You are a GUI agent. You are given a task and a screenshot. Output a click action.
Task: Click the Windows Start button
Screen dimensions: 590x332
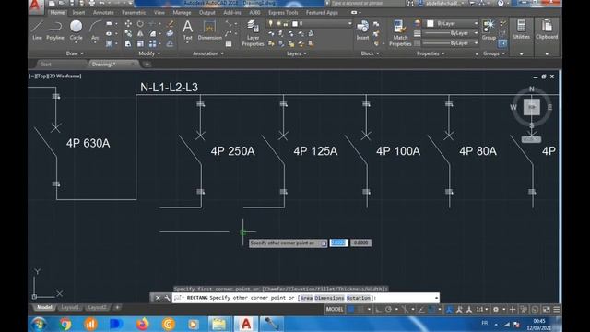click(x=39, y=324)
